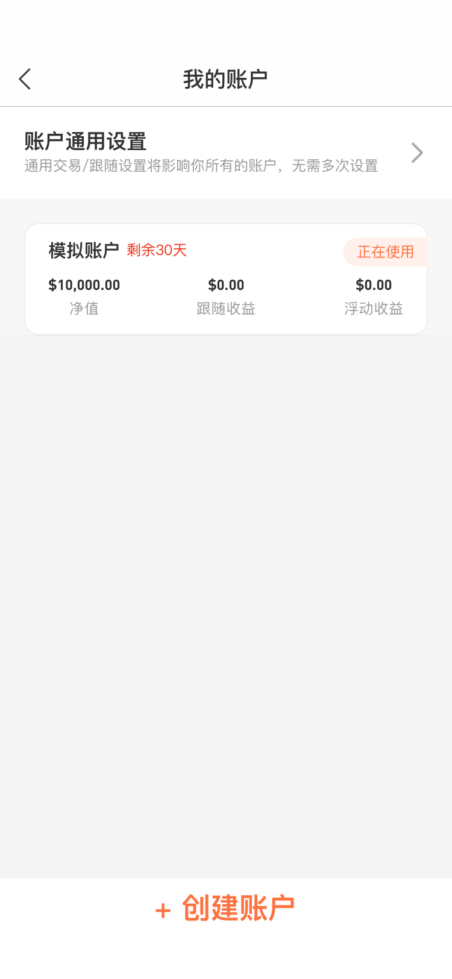
Task: Tap the 正在使用 status badge
Action: pyautogui.click(x=385, y=252)
